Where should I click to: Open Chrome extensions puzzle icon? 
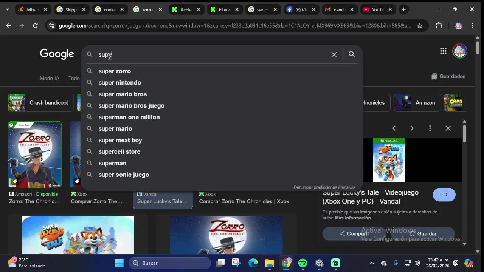point(439,26)
